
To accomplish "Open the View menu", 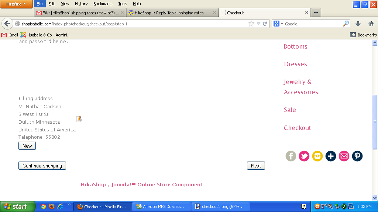I will (65, 4).
